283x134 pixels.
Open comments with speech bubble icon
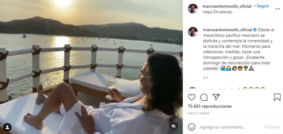pos(204,97)
